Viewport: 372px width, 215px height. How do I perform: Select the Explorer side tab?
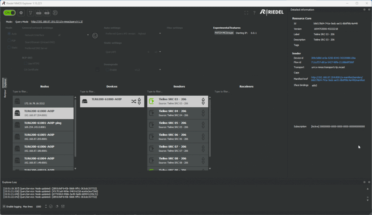(x=5, y=83)
